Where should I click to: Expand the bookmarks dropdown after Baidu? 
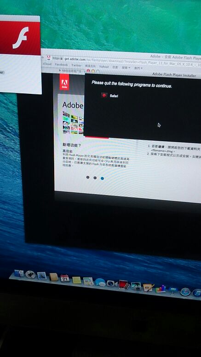point(126,68)
